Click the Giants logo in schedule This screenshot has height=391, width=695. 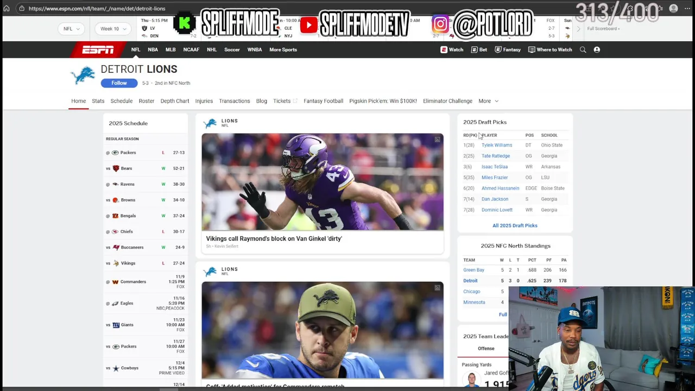(x=116, y=325)
